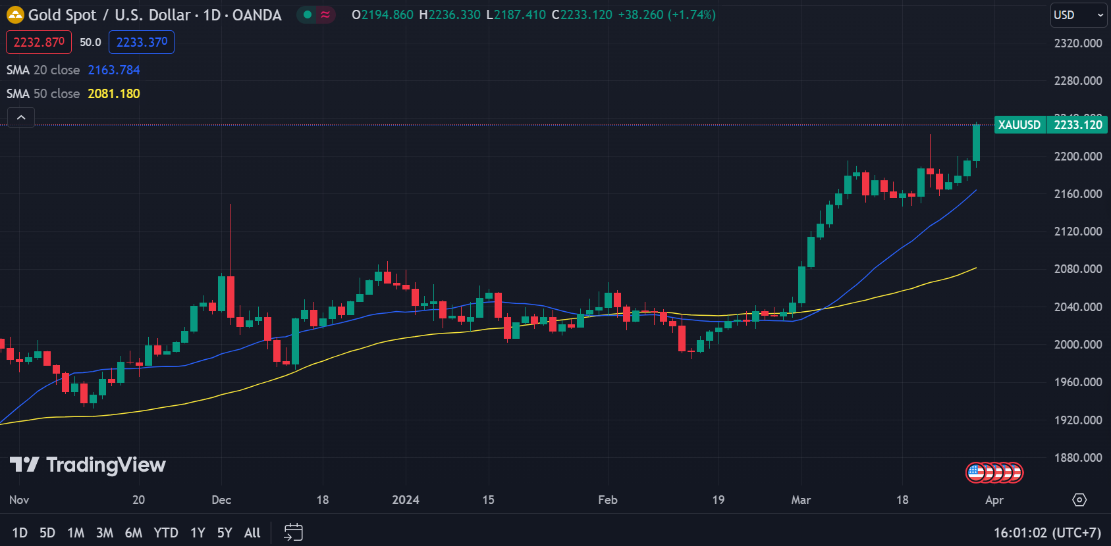Click the 2320.000 price axis label

1077,43
